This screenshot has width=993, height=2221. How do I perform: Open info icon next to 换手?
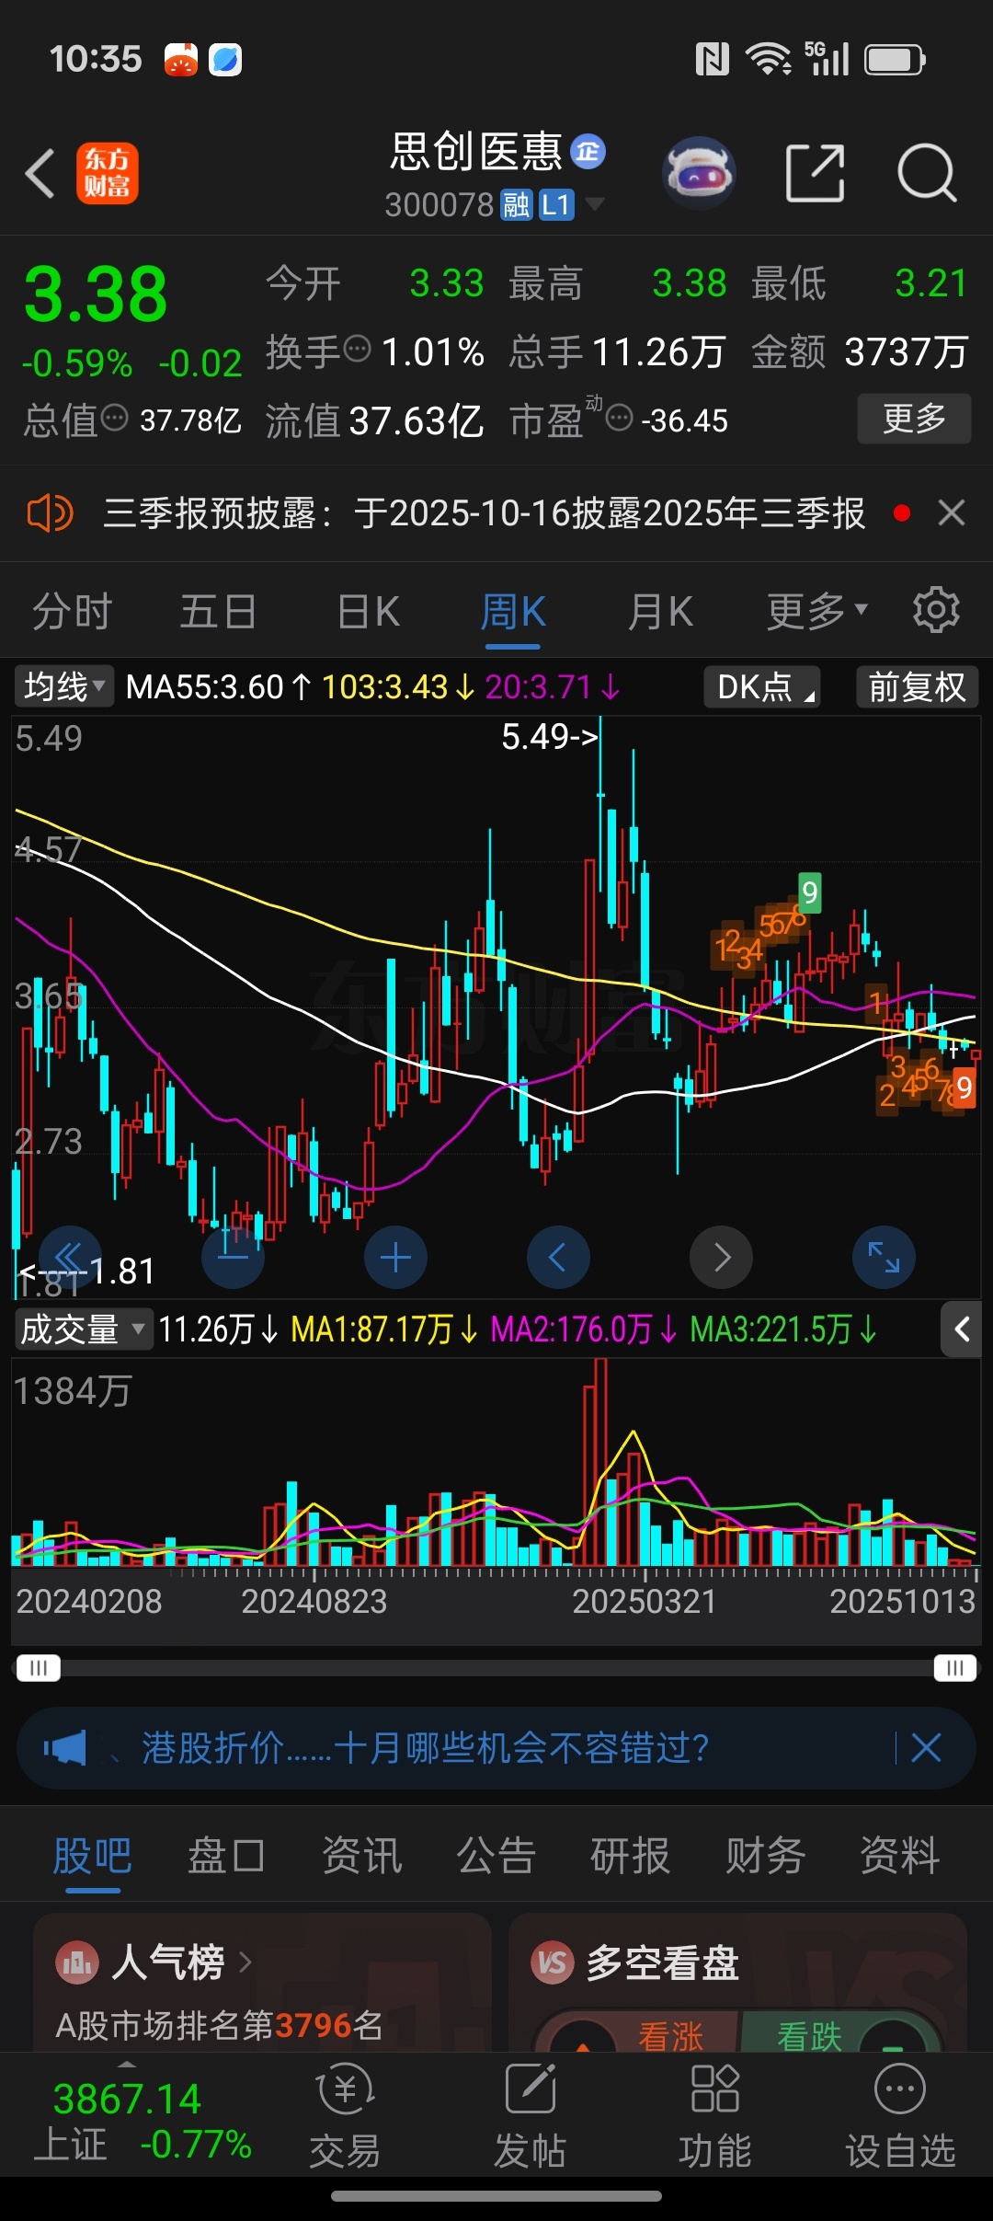coord(356,350)
